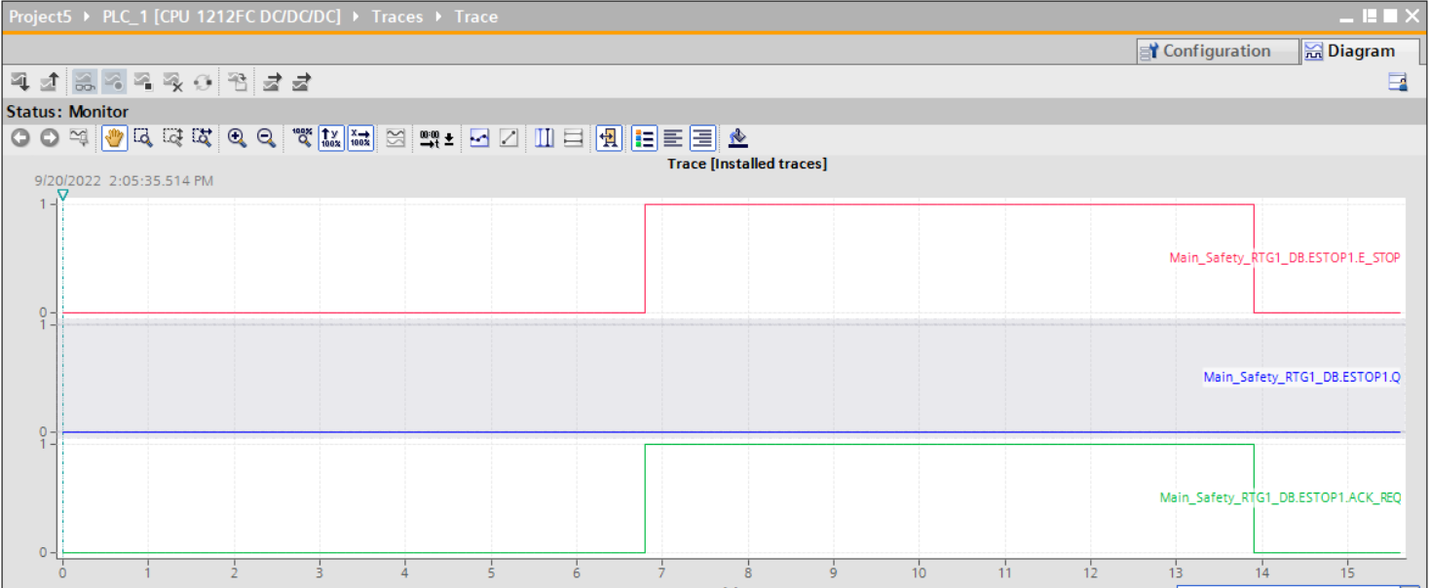
Task: Select the ESTOP1.Q signal label
Action: pyautogui.click(x=1302, y=377)
